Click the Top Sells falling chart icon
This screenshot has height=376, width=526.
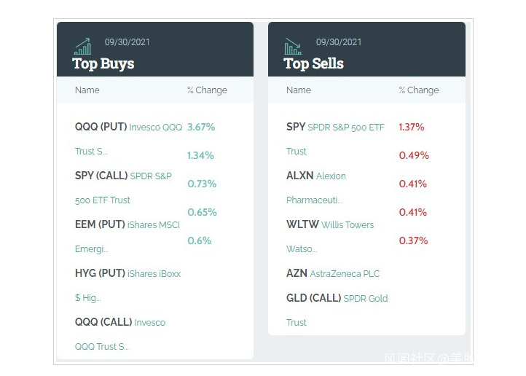point(293,47)
